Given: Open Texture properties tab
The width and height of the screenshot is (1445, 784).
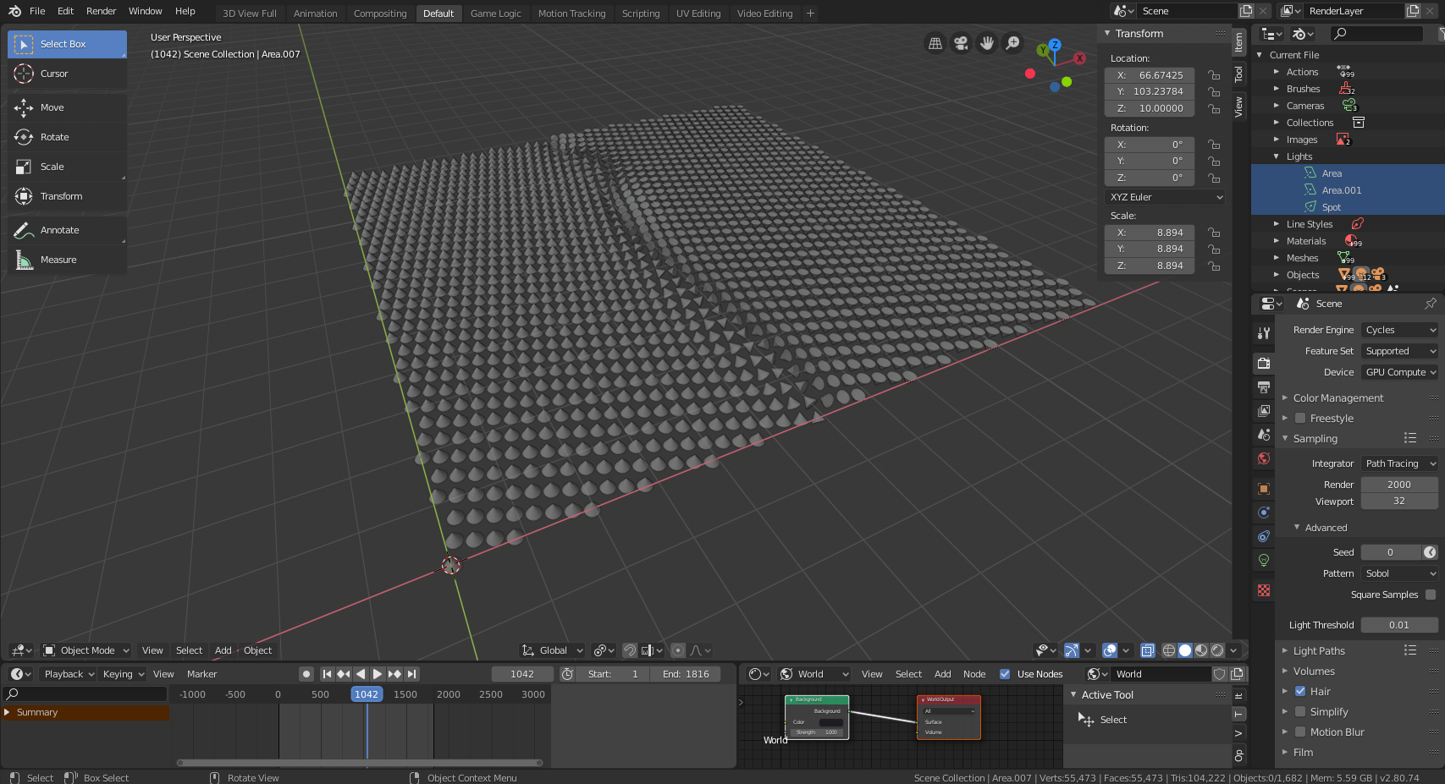Looking at the screenshot, I should tap(1264, 590).
